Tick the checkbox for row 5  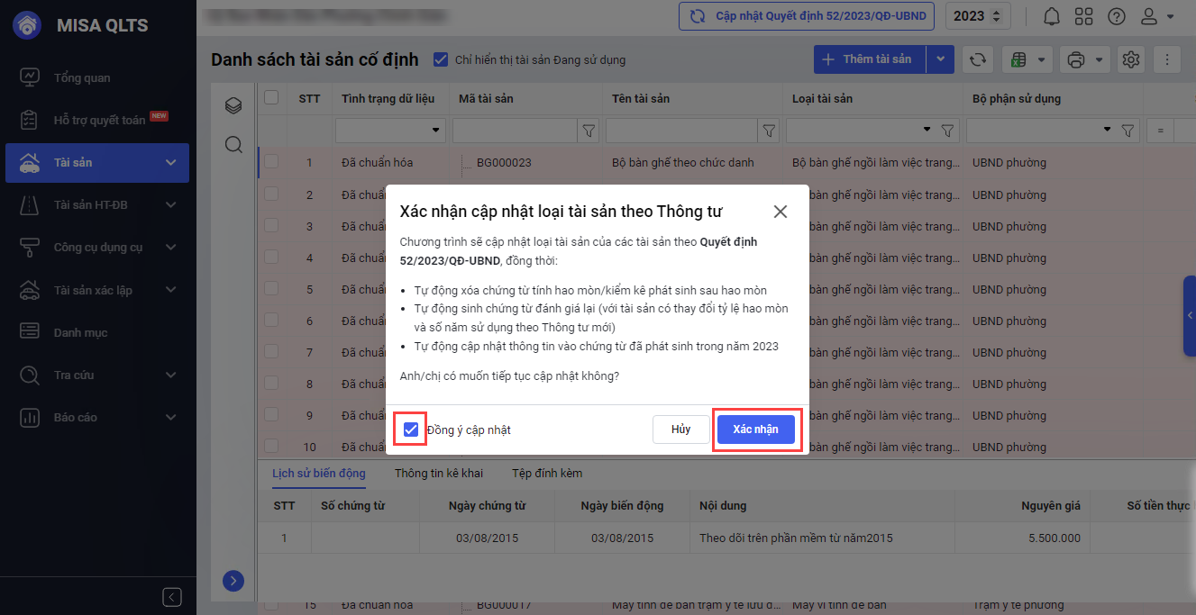coord(271,289)
